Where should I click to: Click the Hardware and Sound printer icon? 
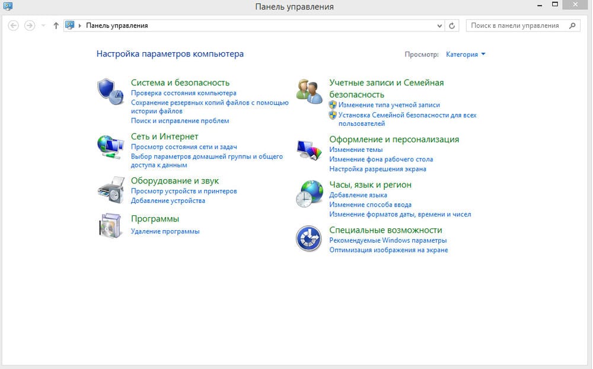coord(110,190)
